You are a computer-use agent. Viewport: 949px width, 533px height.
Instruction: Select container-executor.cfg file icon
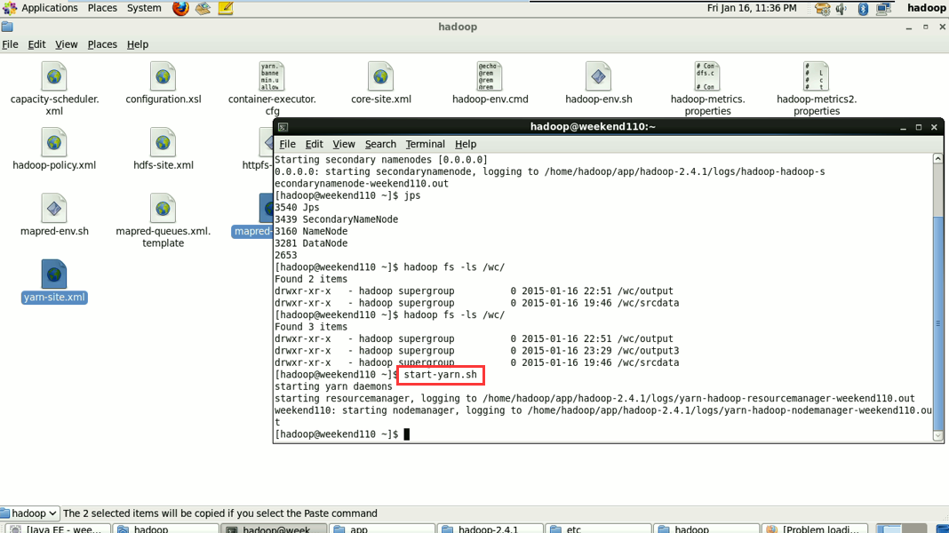tap(272, 76)
